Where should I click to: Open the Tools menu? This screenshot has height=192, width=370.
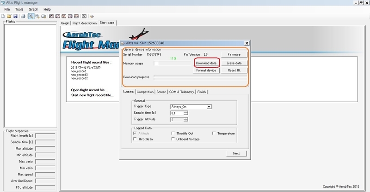19,9
